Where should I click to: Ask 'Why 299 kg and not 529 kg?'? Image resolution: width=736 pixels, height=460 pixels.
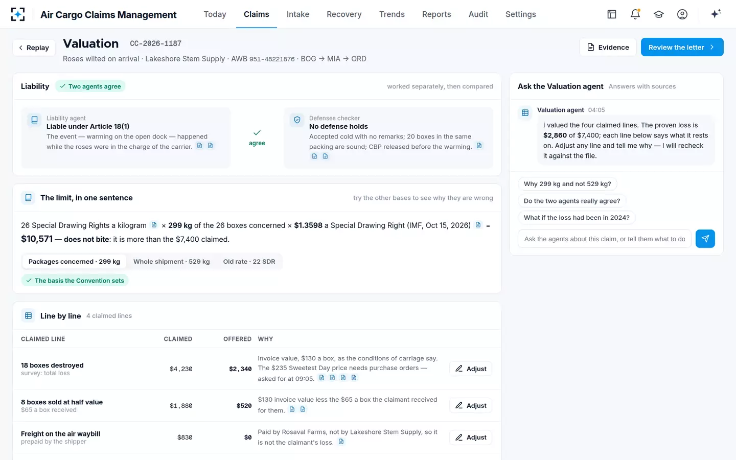click(x=567, y=184)
